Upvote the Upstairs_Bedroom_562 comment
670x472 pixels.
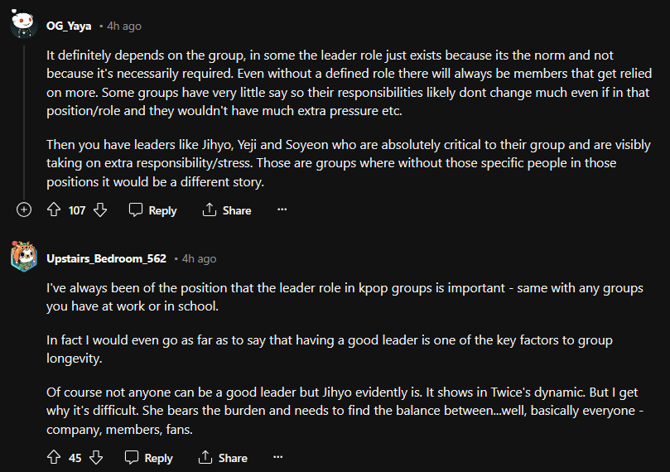point(55,457)
